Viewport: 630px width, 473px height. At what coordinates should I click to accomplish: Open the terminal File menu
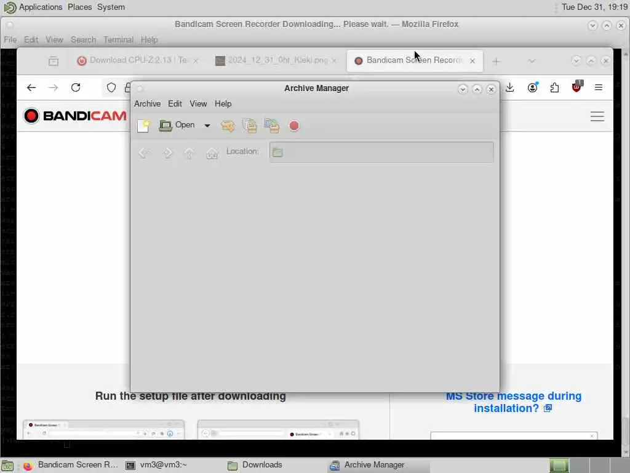coord(10,40)
